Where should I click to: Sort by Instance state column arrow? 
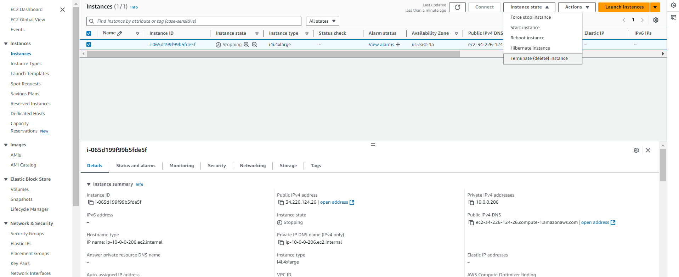pos(257,34)
